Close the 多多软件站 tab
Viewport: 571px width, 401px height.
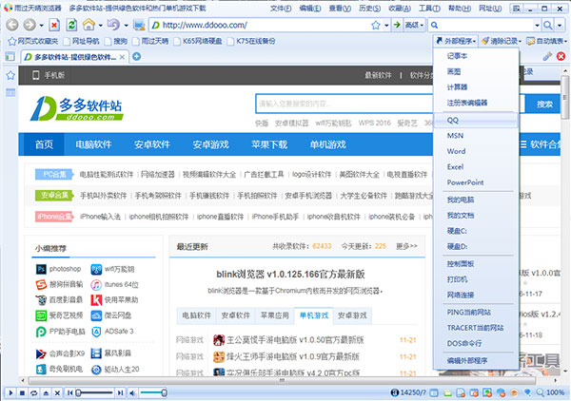pos(123,57)
